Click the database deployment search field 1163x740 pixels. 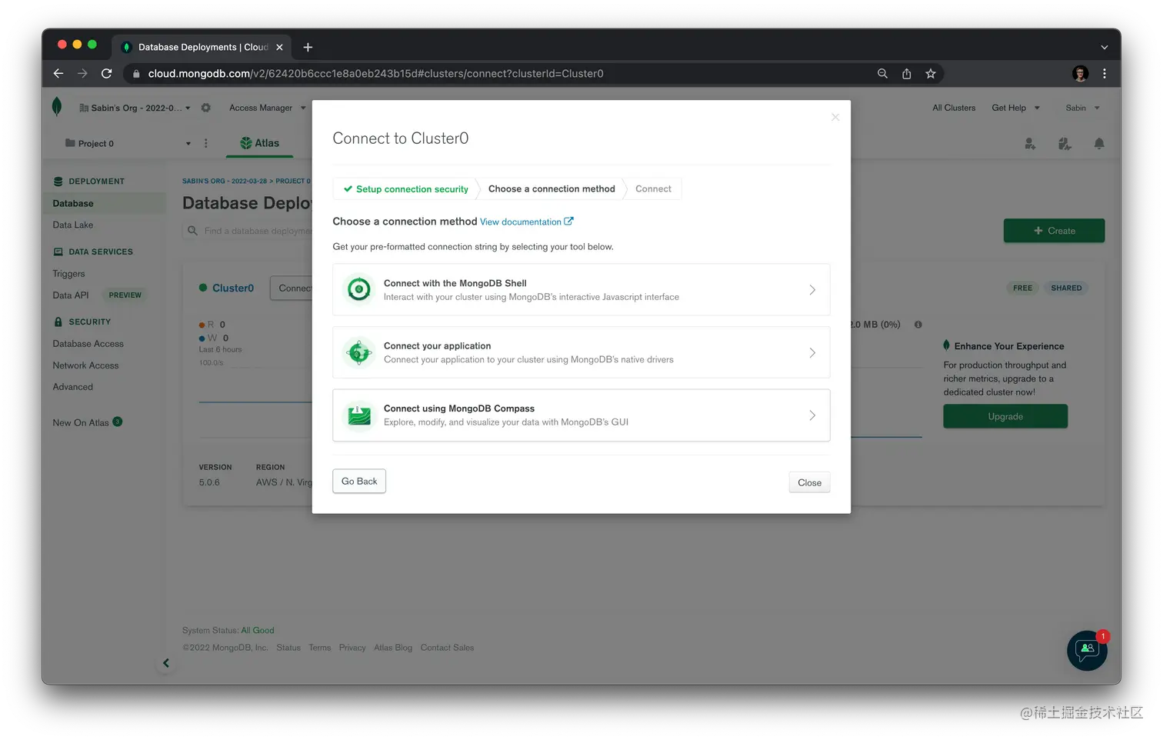click(x=254, y=230)
